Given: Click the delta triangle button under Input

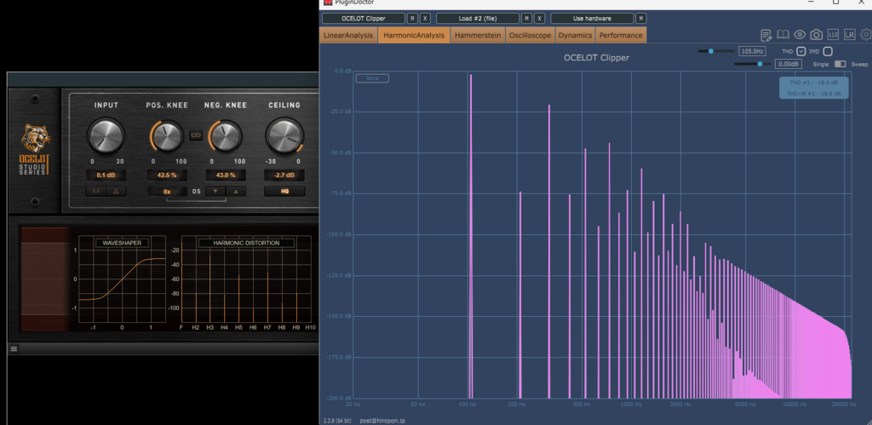Looking at the screenshot, I should pyautogui.click(x=116, y=192).
